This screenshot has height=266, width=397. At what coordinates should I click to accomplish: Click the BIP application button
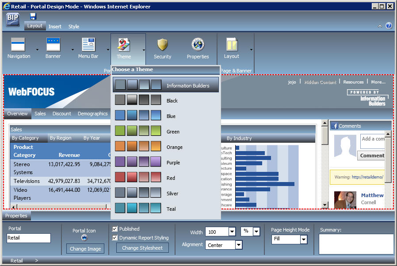13,19
